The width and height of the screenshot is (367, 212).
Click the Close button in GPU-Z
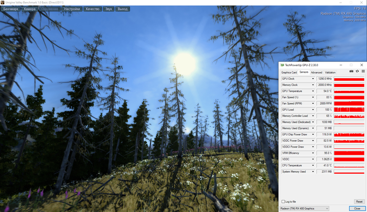pos(357,208)
